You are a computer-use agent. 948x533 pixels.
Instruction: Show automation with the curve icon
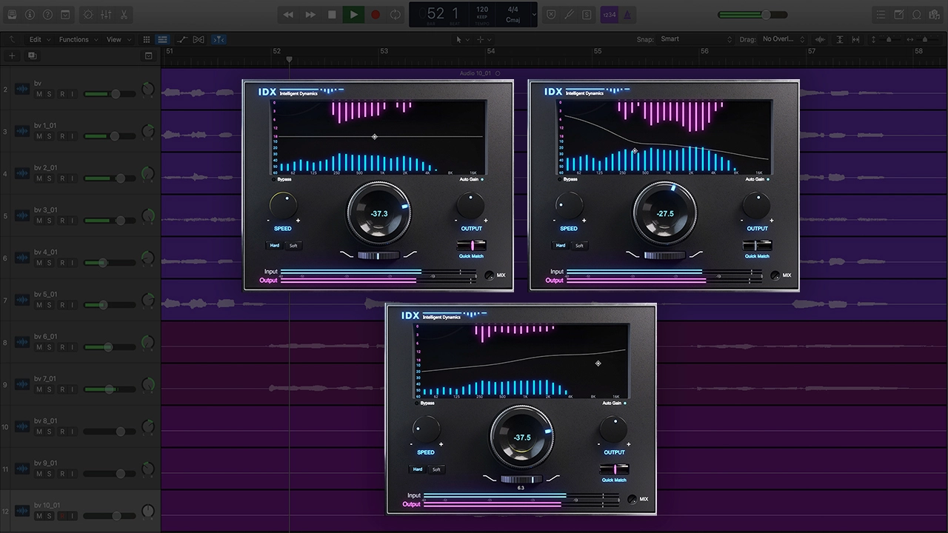coord(182,39)
